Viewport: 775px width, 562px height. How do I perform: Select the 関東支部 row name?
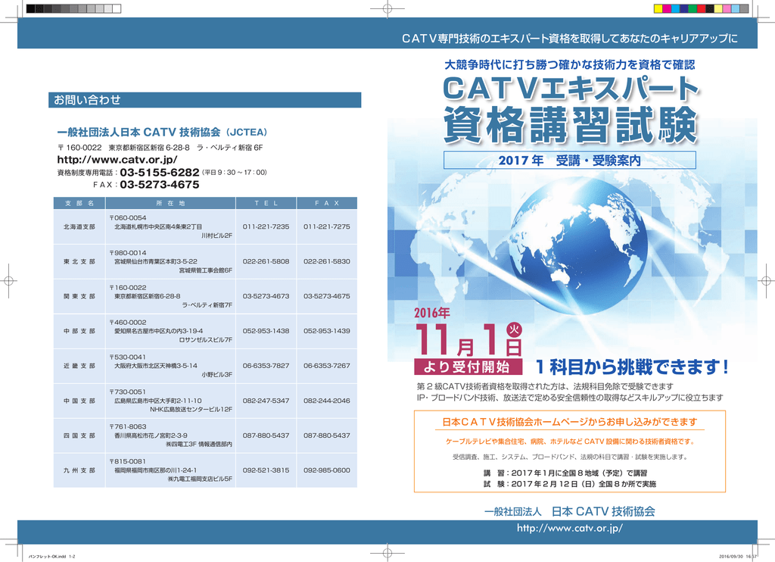79,296
